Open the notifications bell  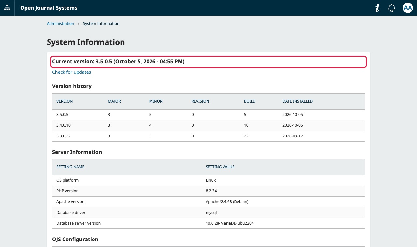point(392,8)
